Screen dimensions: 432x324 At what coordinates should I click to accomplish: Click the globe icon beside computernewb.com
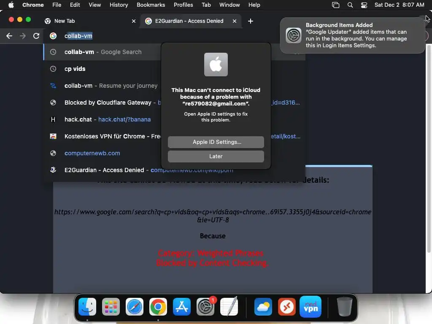(x=53, y=153)
